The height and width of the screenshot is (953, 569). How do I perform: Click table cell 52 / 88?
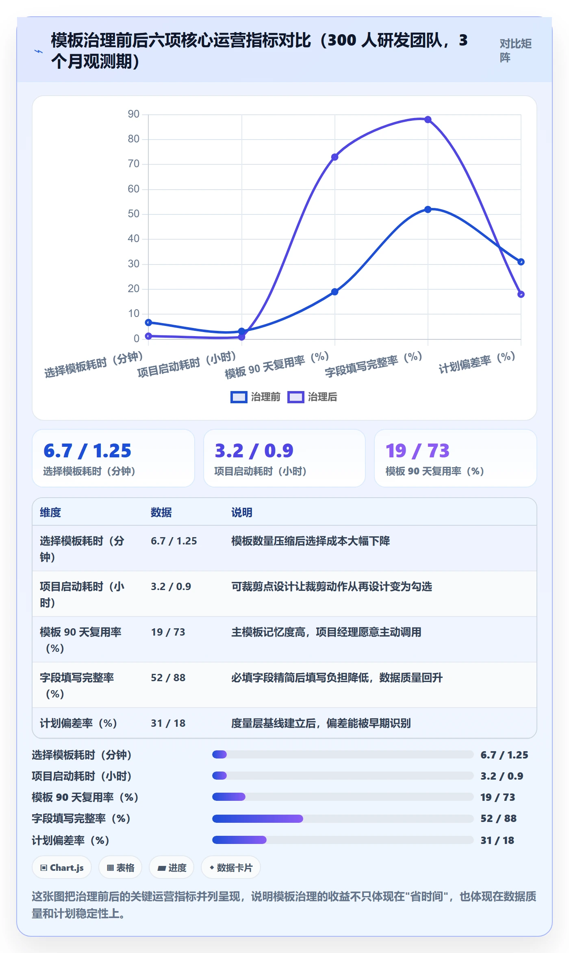(x=168, y=678)
